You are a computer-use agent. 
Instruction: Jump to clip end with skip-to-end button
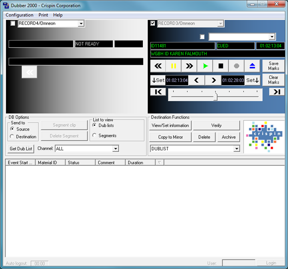pyautogui.click(x=277, y=92)
